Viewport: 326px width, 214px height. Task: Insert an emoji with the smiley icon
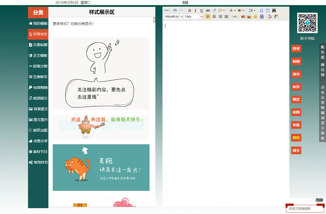(255, 16)
